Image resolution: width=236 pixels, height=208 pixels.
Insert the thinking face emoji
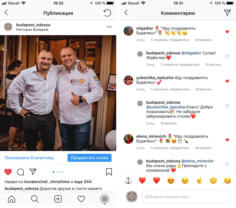tap(213, 180)
